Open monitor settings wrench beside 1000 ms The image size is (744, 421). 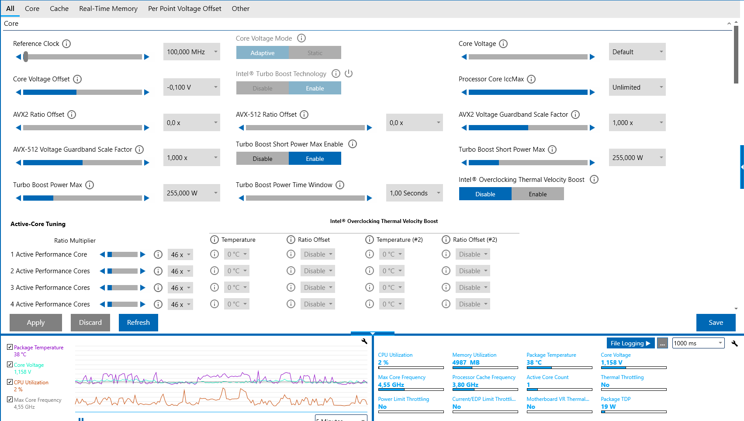tap(734, 344)
